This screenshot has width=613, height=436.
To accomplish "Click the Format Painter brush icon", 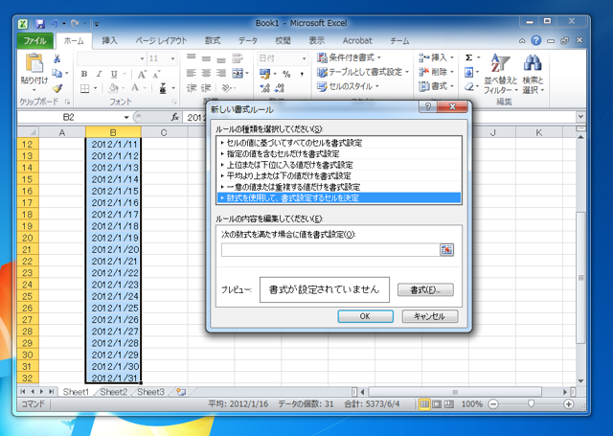I will (57, 88).
